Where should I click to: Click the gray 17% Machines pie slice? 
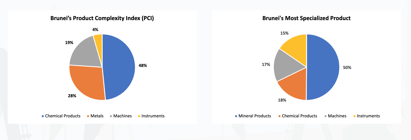286,65
